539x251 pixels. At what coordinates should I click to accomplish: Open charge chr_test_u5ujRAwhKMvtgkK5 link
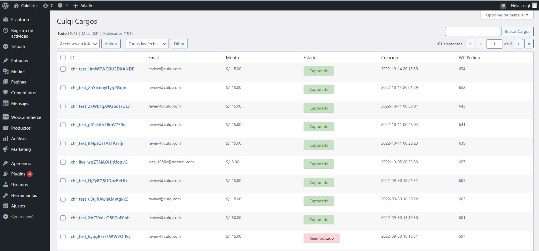[x=100, y=199]
